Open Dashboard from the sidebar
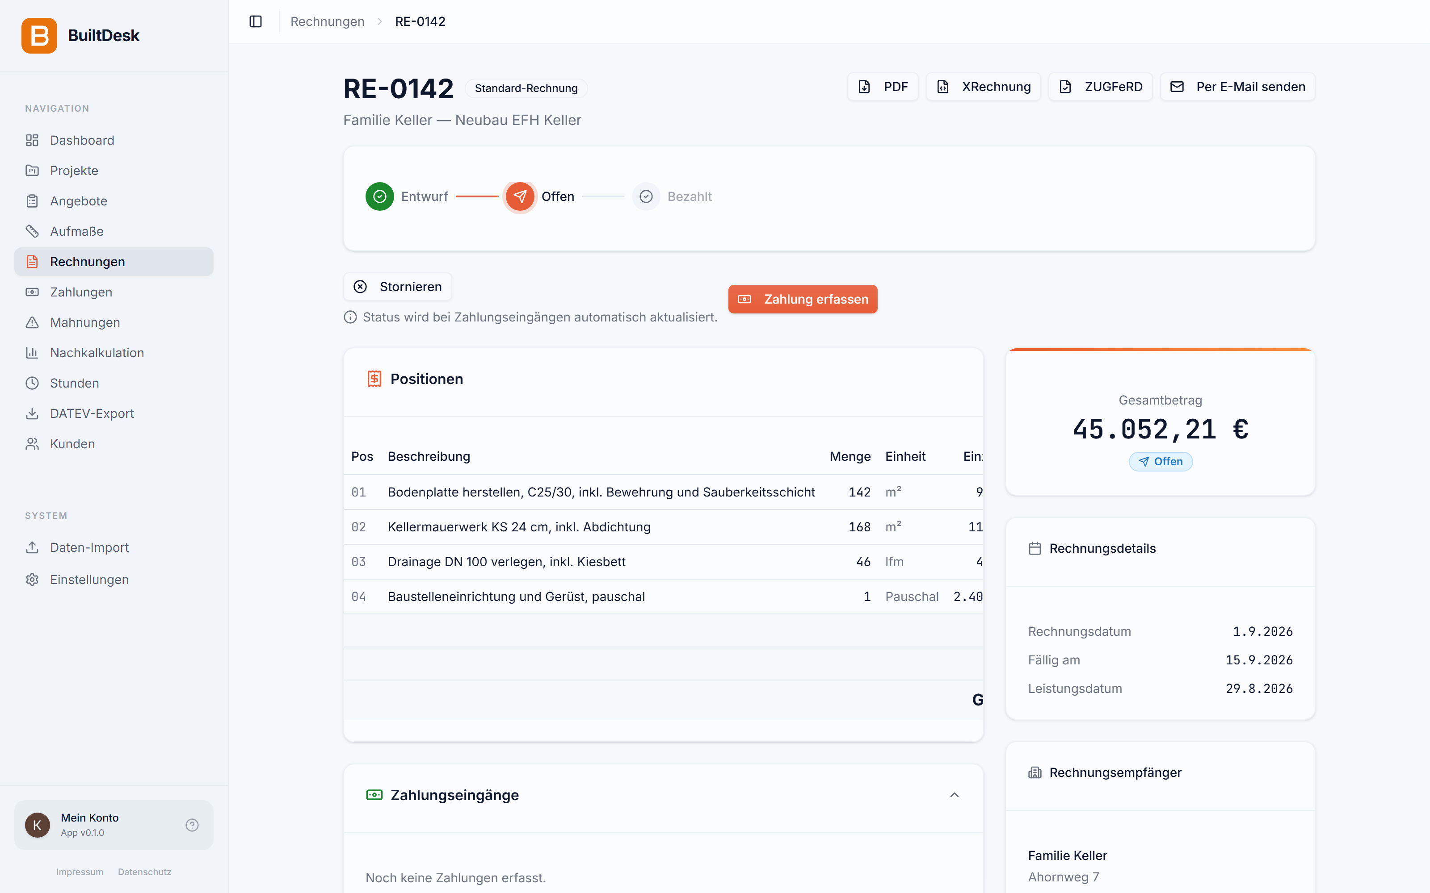 coord(114,140)
